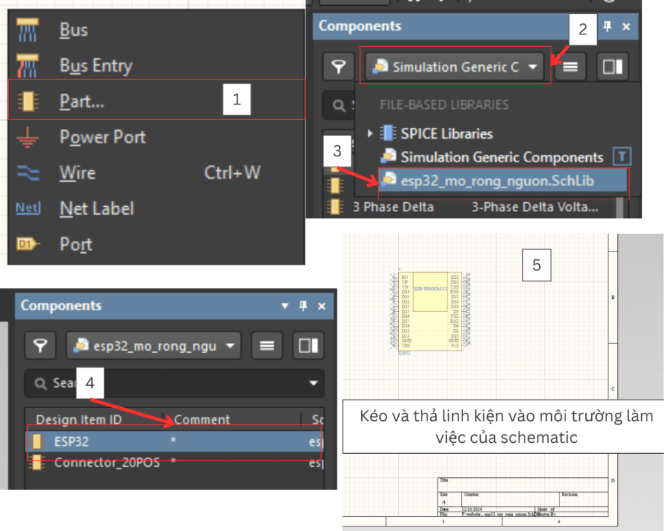Image resolution: width=664 pixels, height=531 pixels.
Task: Click the Port icon in menu
Action: (x=27, y=244)
